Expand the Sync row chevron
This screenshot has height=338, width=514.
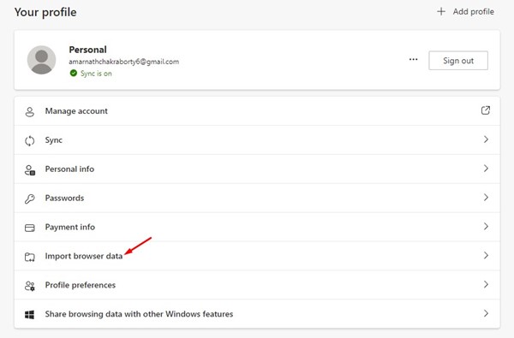pyautogui.click(x=486, y=139)
